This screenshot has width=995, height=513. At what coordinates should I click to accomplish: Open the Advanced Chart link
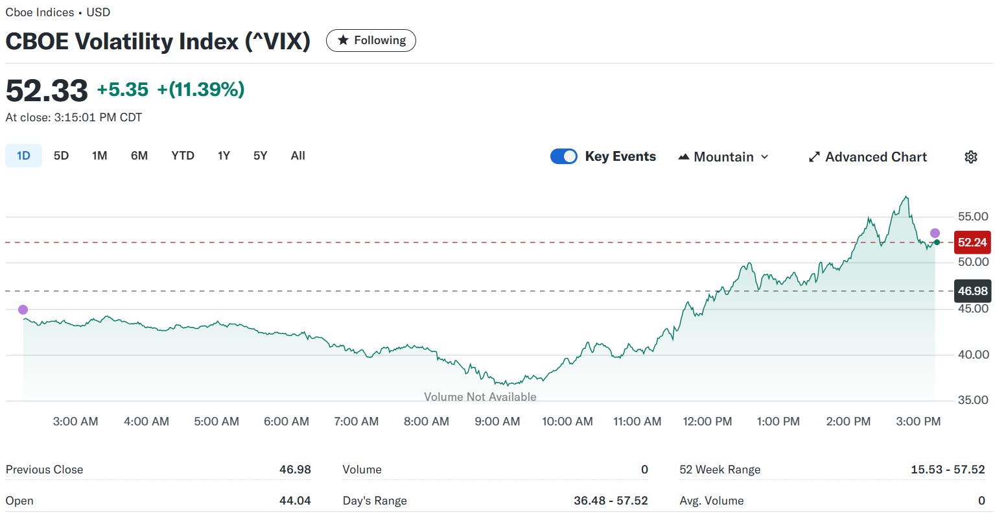(x=868, y=157)
